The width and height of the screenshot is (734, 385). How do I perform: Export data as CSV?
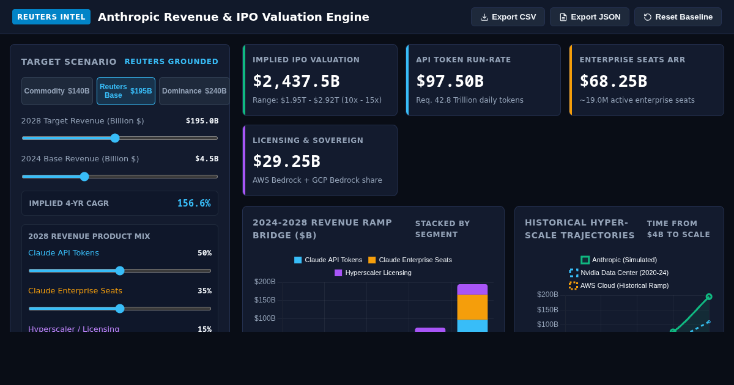pos(508,17)
